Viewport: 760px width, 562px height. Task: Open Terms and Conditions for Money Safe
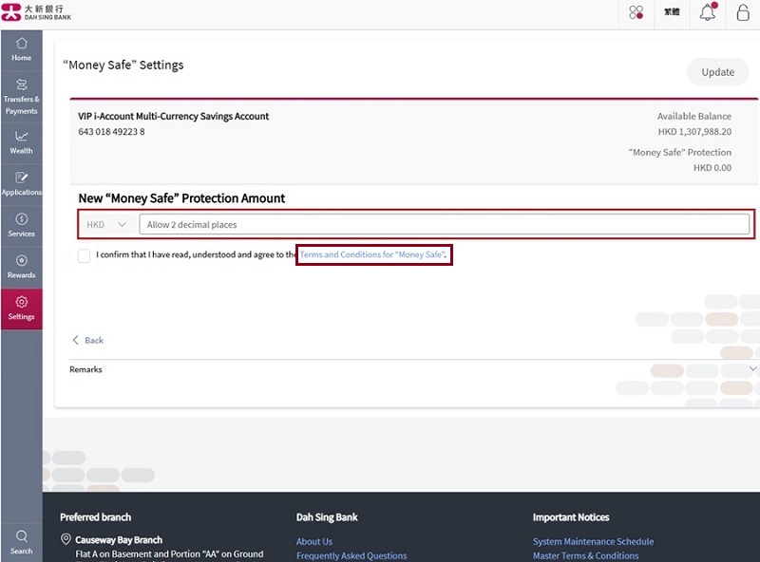[372, 255]
